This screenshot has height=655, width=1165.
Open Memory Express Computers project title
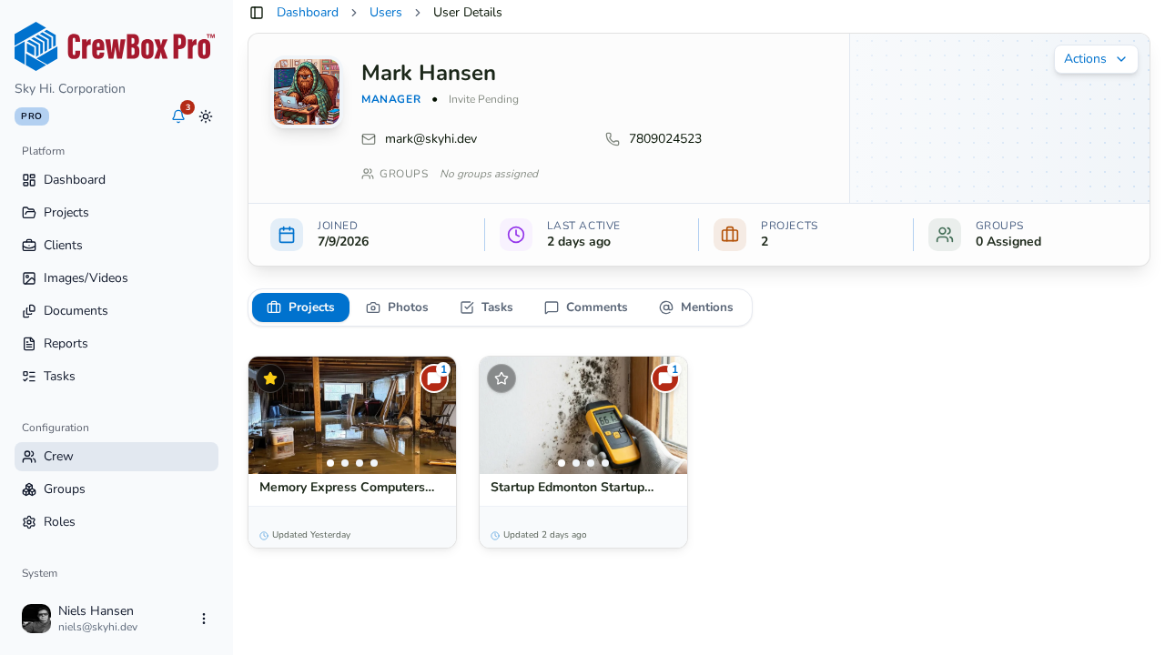tap(347, 488)
